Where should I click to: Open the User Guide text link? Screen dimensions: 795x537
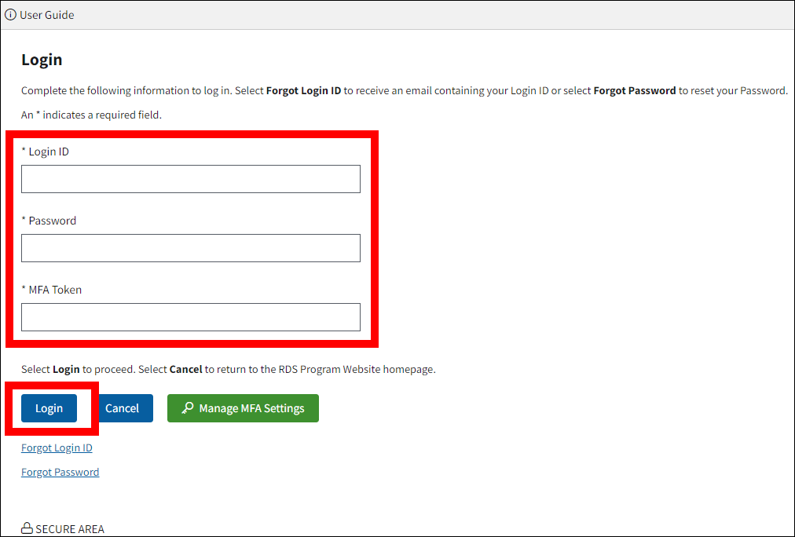47,15
